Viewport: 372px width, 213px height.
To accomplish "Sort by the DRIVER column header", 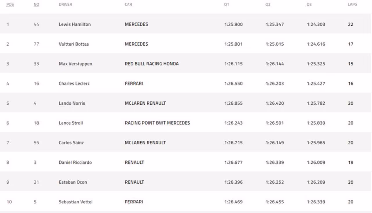I will (x=65, y=5).
